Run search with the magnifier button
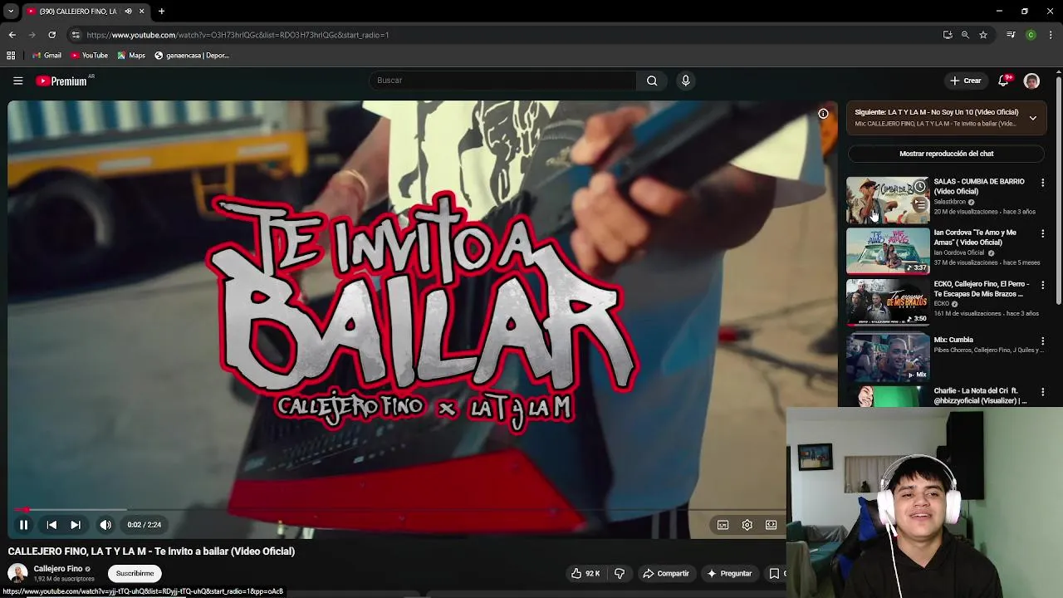The width and height of the screenshot is (1063, 598). [x=652, y=81]
